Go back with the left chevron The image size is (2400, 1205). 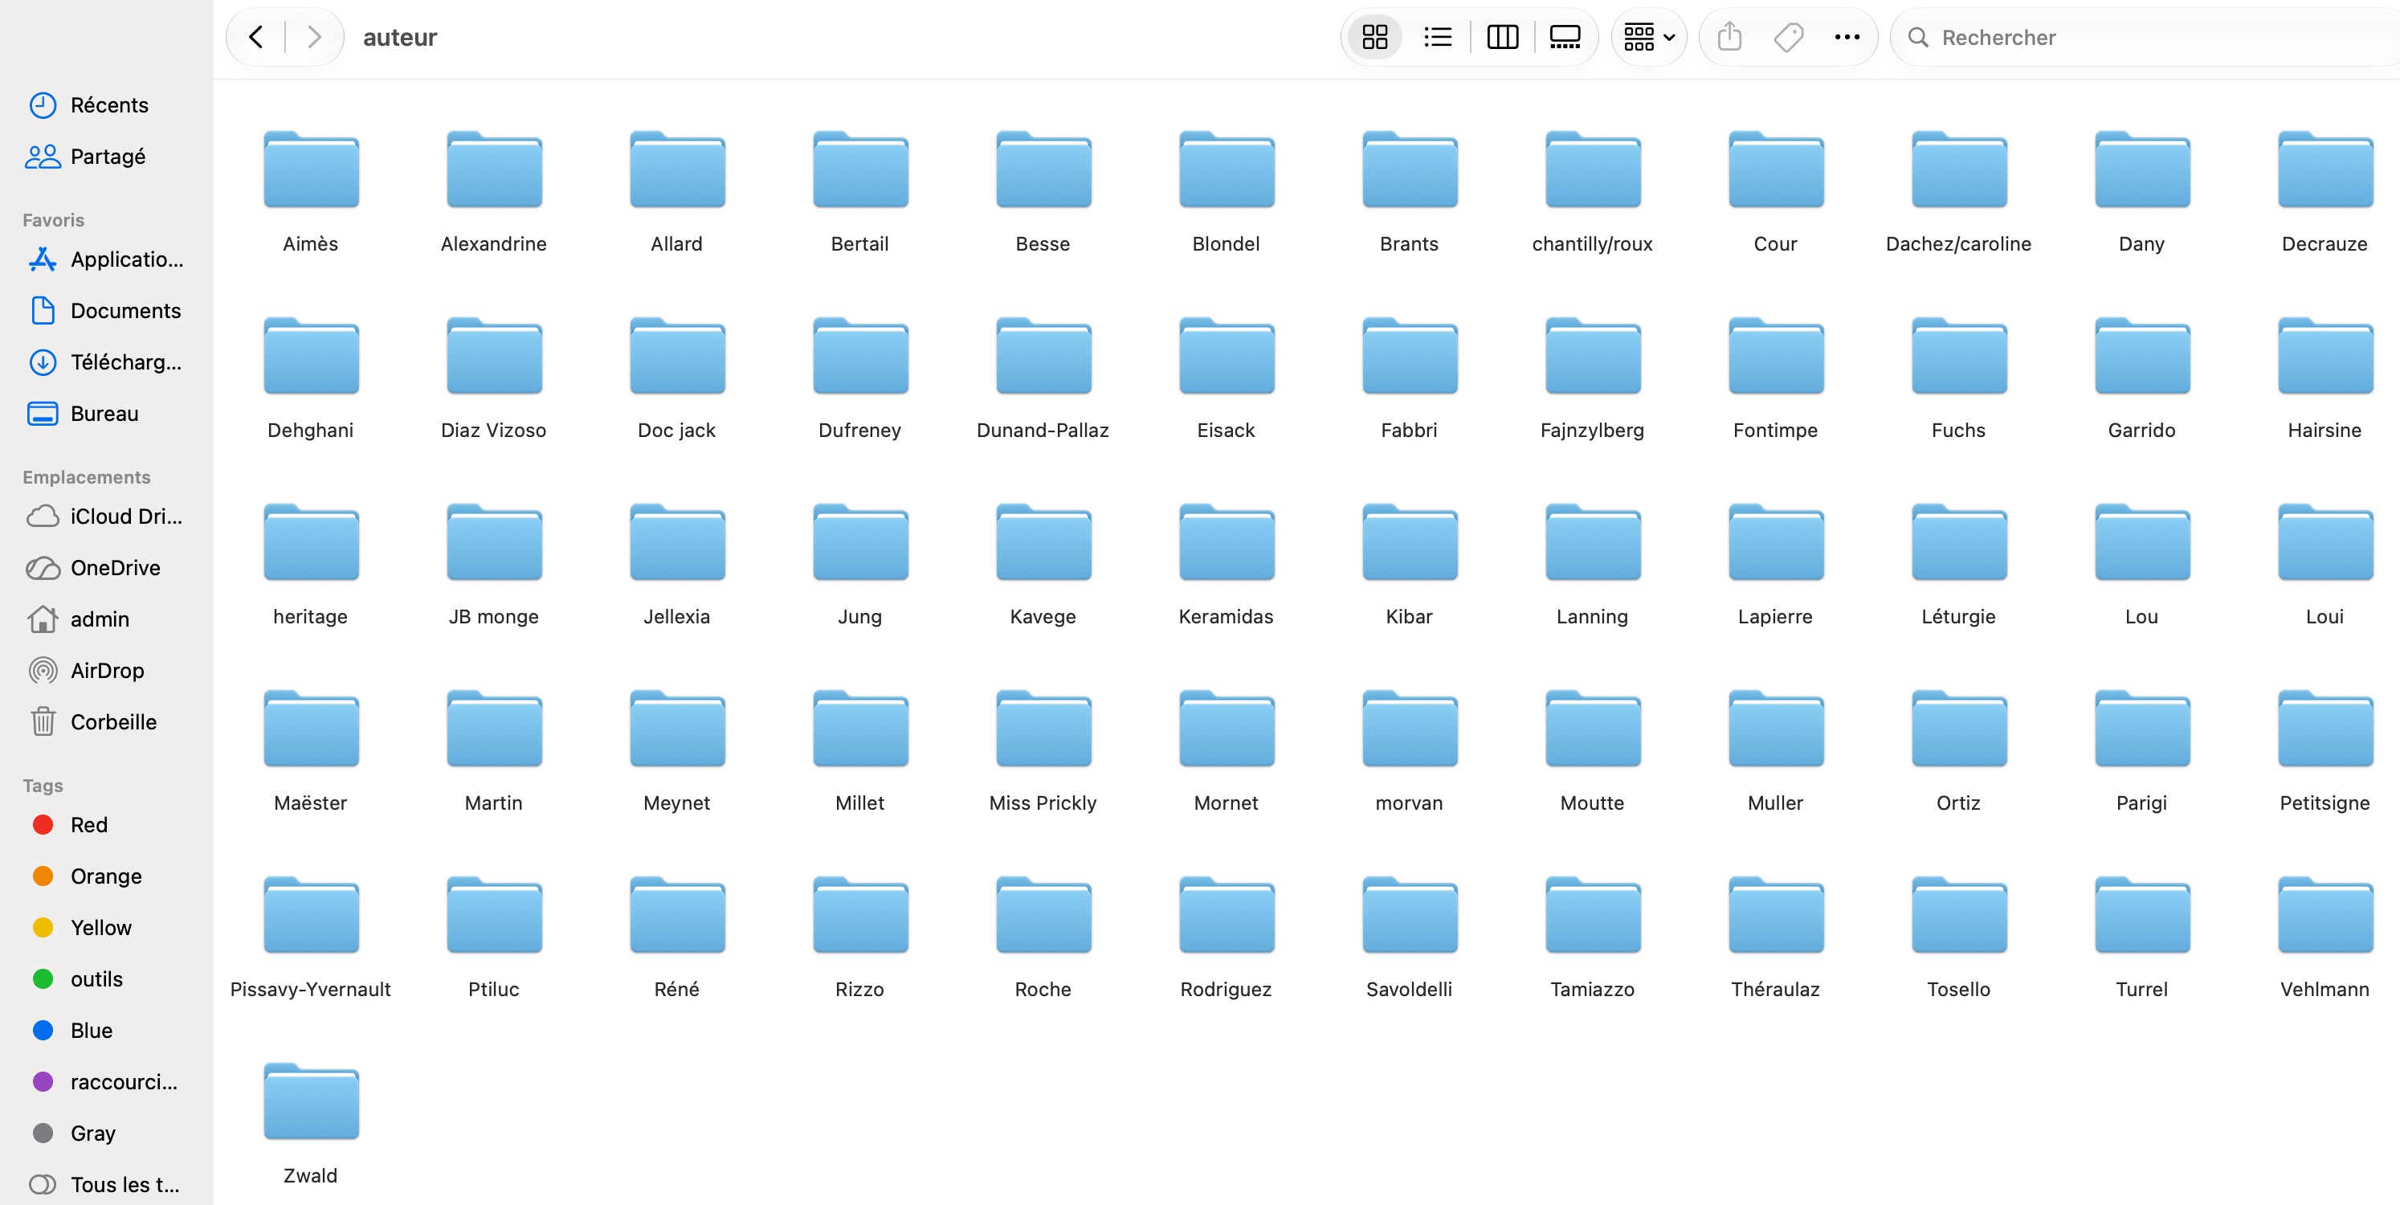tap(256, 37)
